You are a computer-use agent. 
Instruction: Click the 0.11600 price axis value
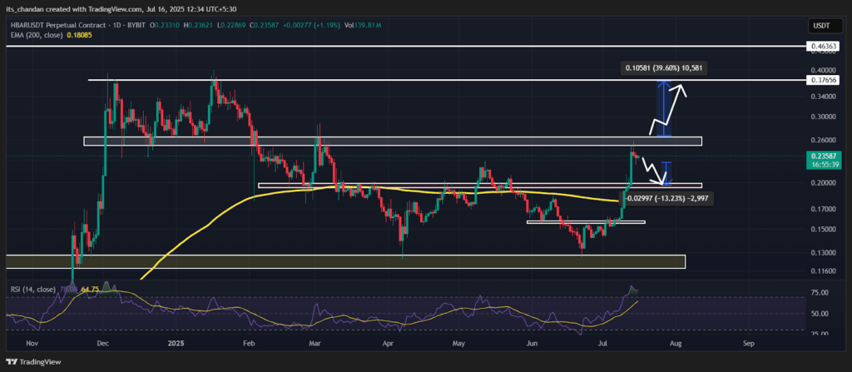pos(824,270)
